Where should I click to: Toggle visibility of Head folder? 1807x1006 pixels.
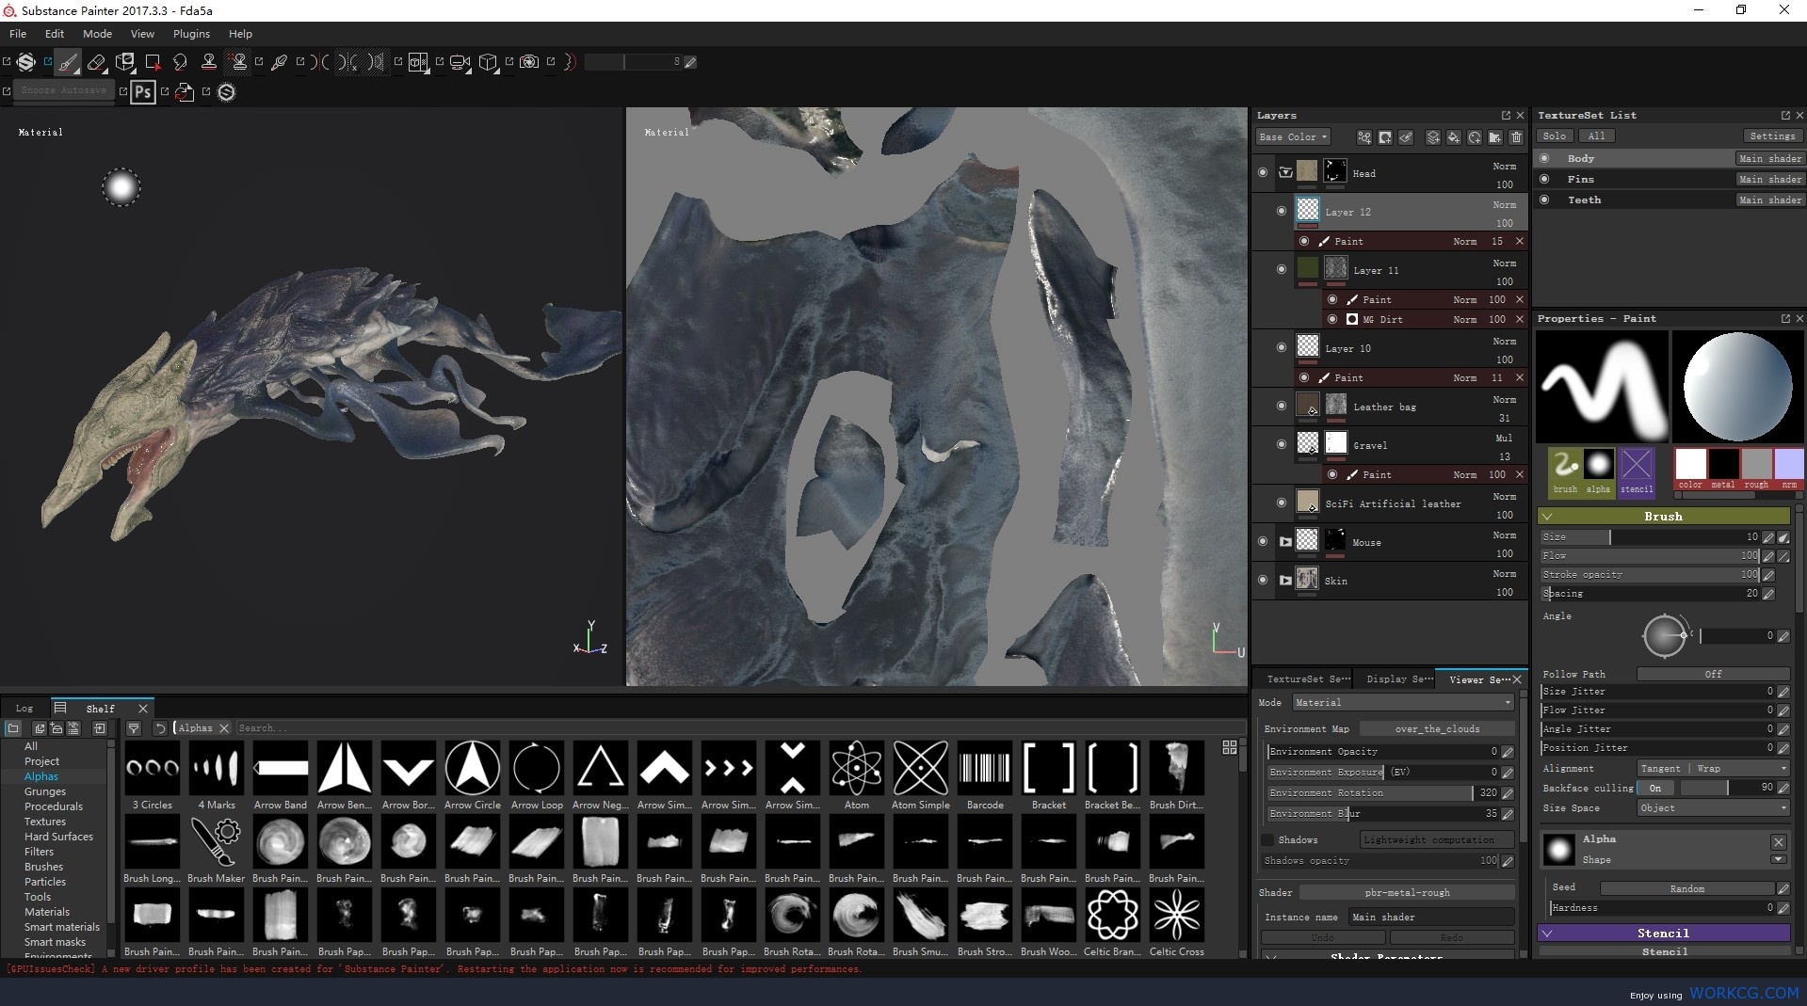point(1263,173)
